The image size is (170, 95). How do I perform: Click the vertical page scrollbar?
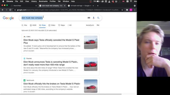point(136,25)
